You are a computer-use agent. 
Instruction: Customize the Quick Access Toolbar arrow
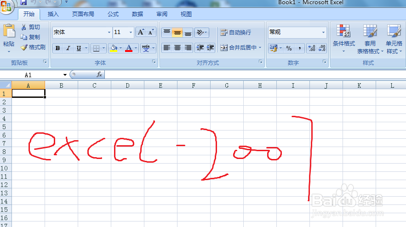coord(66,2)
